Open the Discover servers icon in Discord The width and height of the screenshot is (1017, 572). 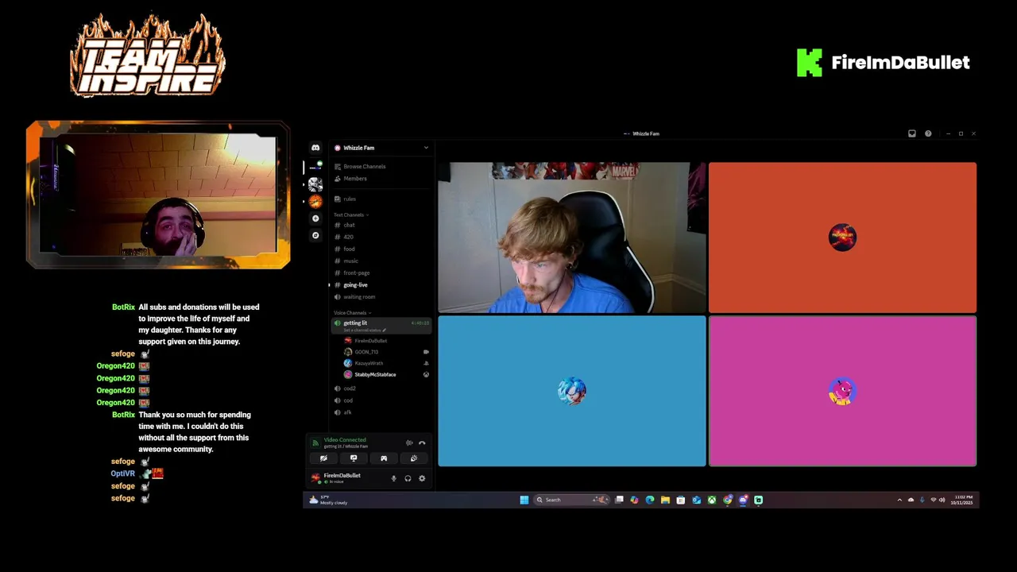point(315,235)
